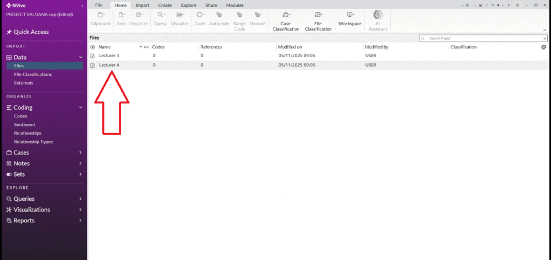Open the Explore ribbon tab

pyautogui.click(x=188, y=5)
